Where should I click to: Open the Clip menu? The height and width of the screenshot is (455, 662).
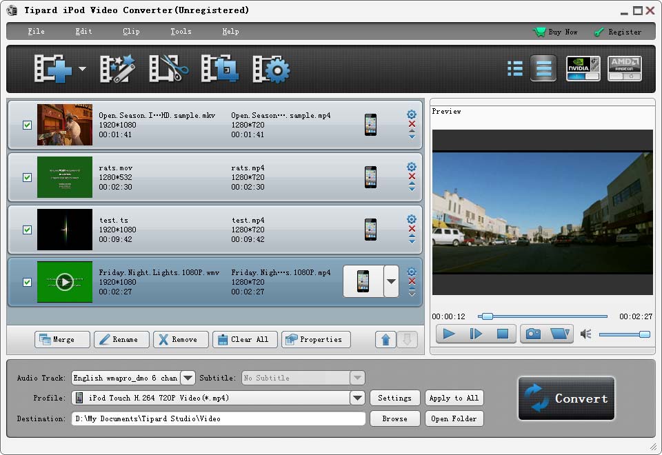(131, 31)
